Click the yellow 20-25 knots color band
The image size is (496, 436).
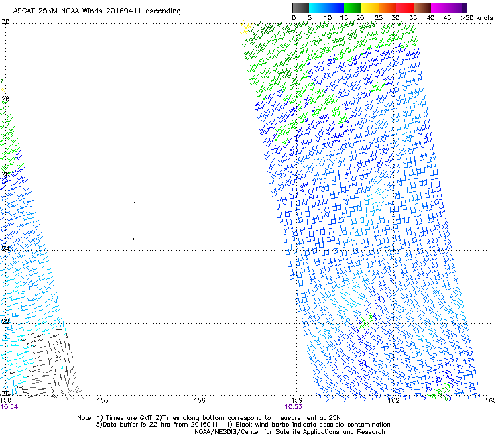point(370,8)
